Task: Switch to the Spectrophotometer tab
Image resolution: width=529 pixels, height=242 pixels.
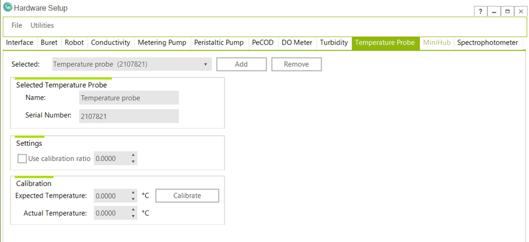Action: pyautogui.click(x=487, y=43)
